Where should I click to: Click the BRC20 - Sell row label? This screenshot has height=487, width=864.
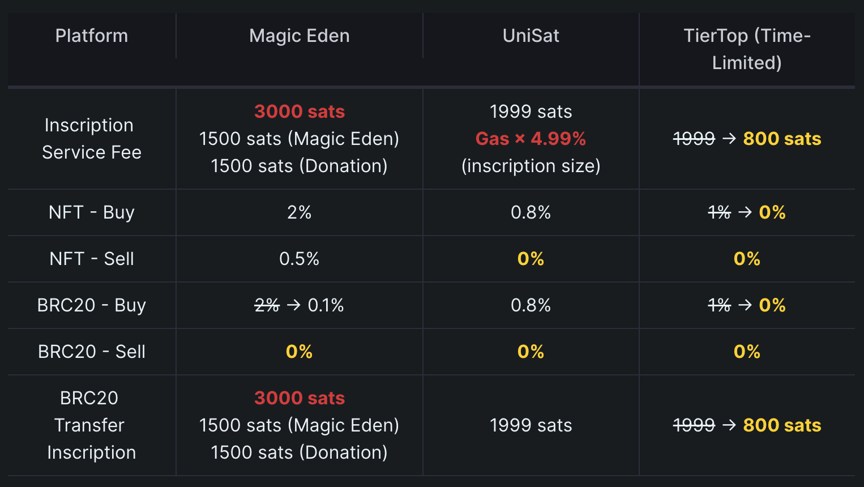pos(92,352)
